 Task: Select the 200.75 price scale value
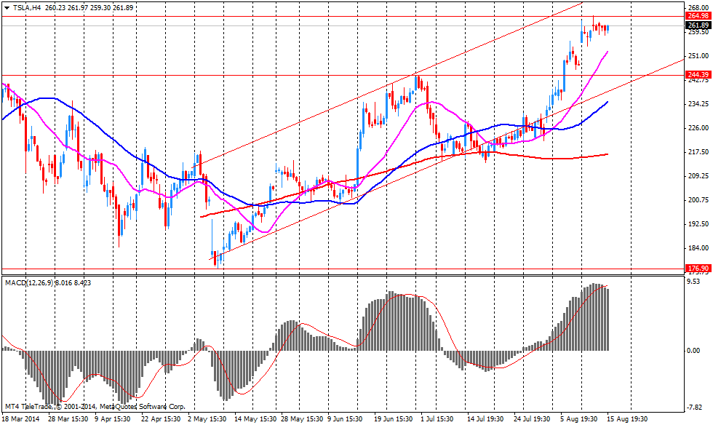(699, 200)
